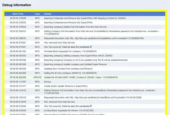Screen dimensions: 170x115
Task: Click 'XML returned from Web Service' at 09:50:06.615649
Action: click(x=59, y=102)
